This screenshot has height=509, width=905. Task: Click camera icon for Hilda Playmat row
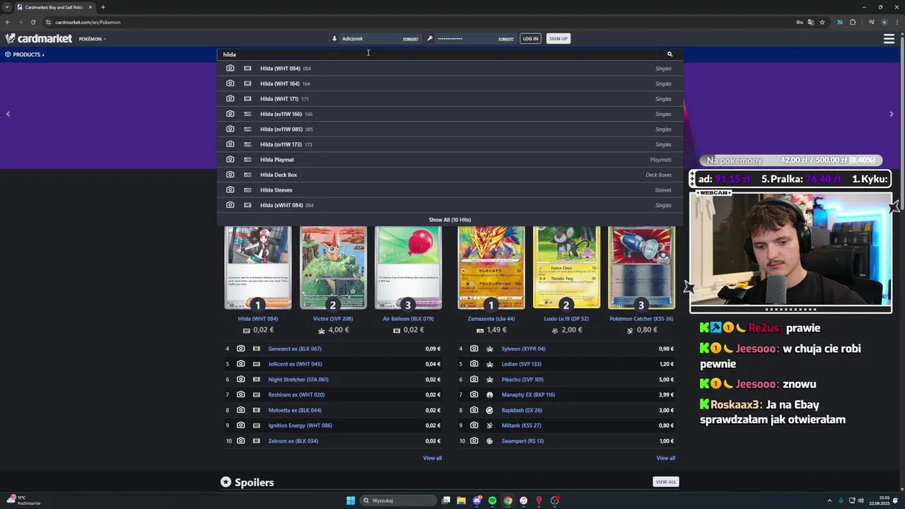(230, 160)
